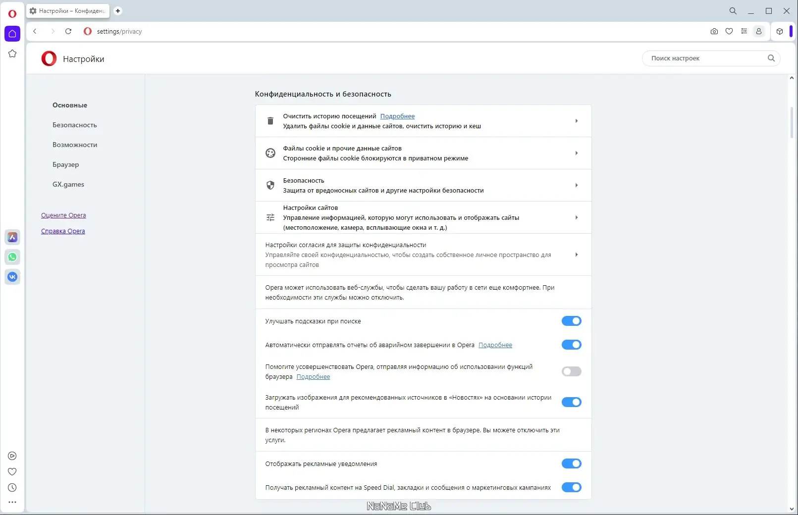Turn off 'Отображать рекламные уведомления'
Viewport: 798px width, 515px height.
pyautogui.click(x=572, y=463)
